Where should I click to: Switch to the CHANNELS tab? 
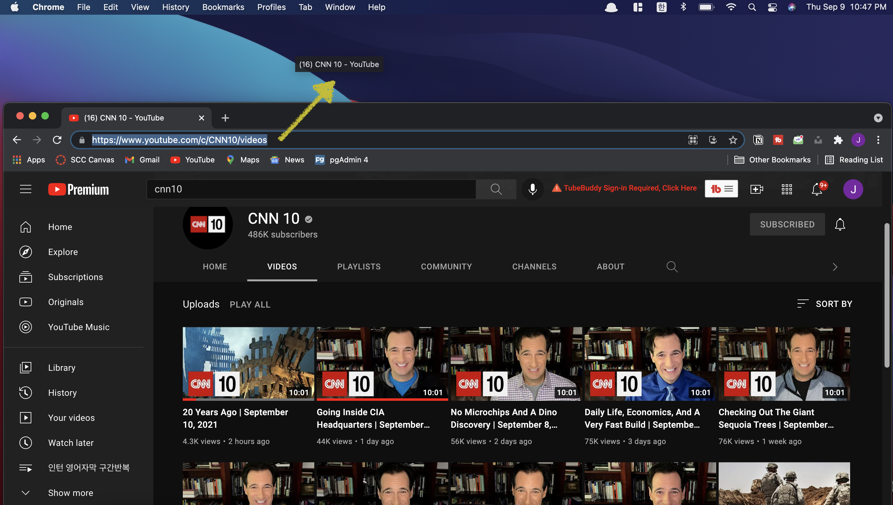click(534, 267)
